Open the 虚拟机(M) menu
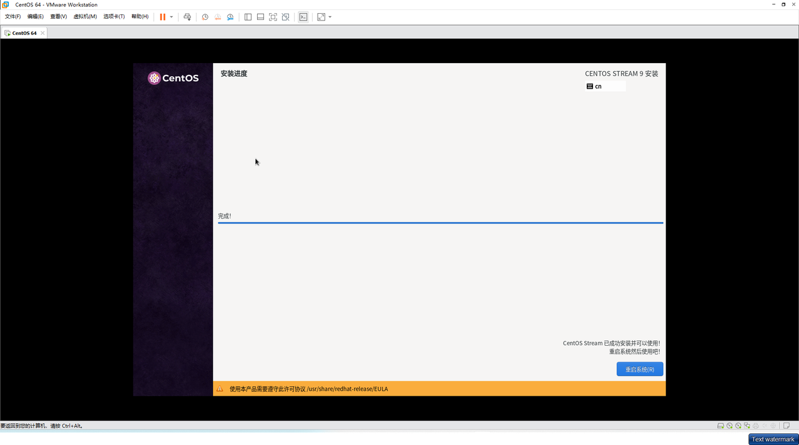The height and width of the screenshot is (445, 799). (x=85, y=17)
